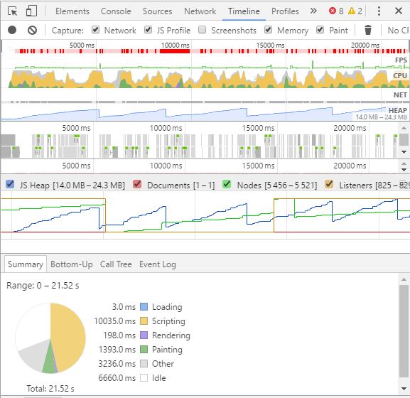Screen dimensions: 410x398
Task: Toggle the Paint capture checkbox
Action: point(320,30)
